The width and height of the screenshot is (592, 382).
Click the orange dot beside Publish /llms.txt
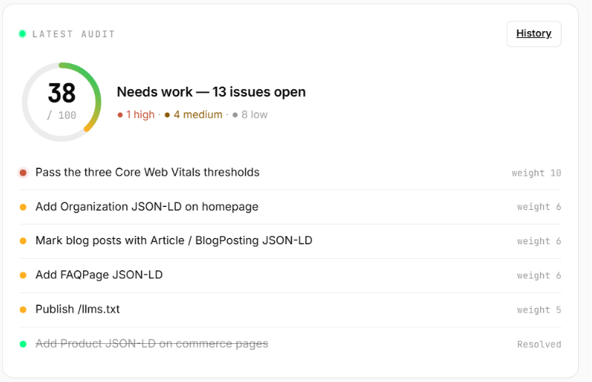[23, 310]
